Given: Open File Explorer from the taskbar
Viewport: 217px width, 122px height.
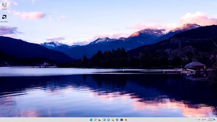Looking at the screenshot, I should (113, 120).
